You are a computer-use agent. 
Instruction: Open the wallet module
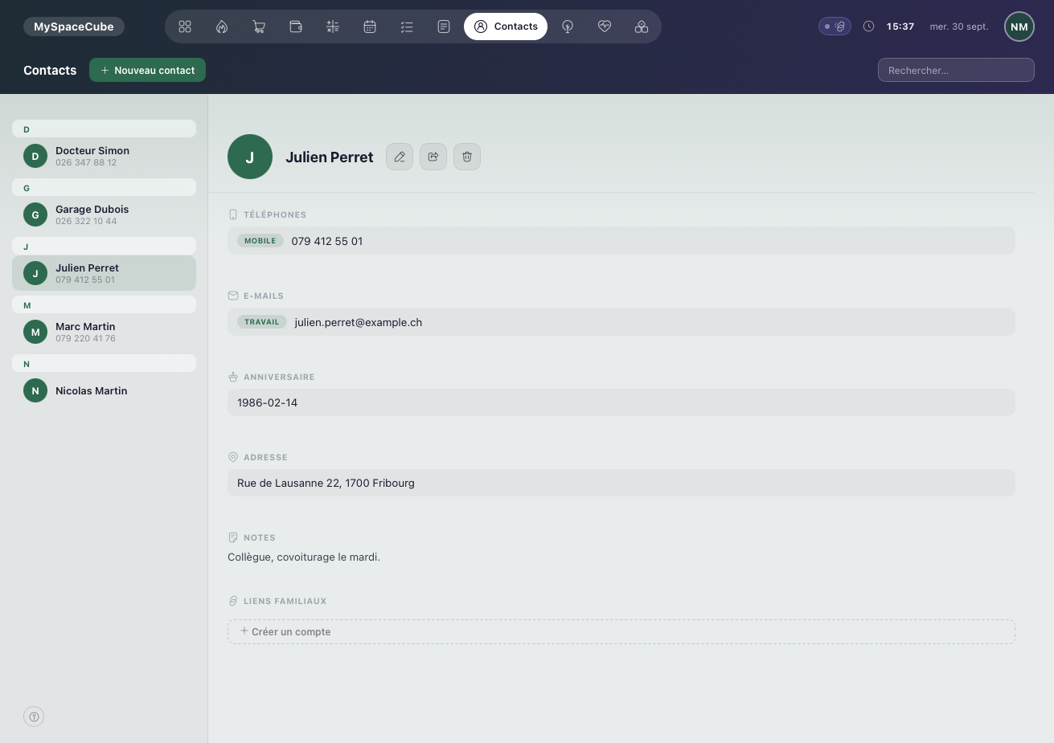coord(296,27)
